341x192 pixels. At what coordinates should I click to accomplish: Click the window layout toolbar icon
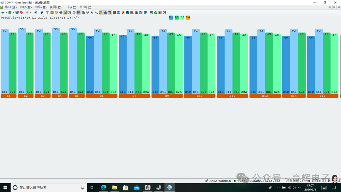tap(151, 12)
